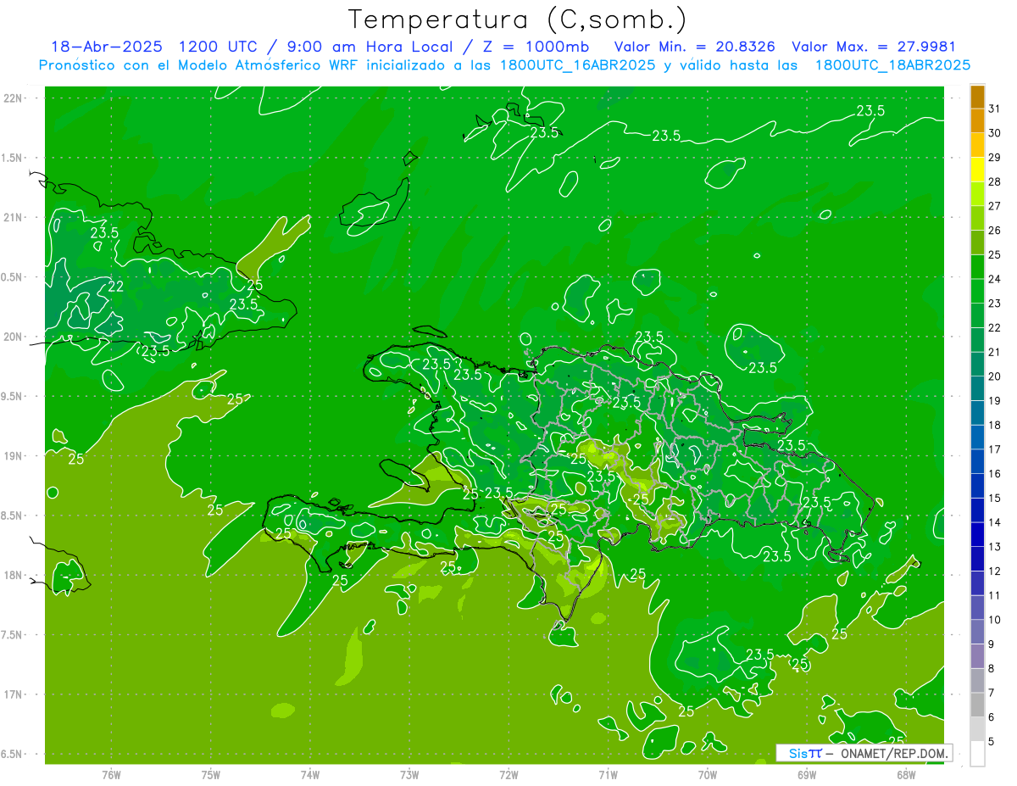Pick the purple swatch between 9 and 10
This screenshot has height=786, width=1017.
pyautogui.click(x=977, y=632)
